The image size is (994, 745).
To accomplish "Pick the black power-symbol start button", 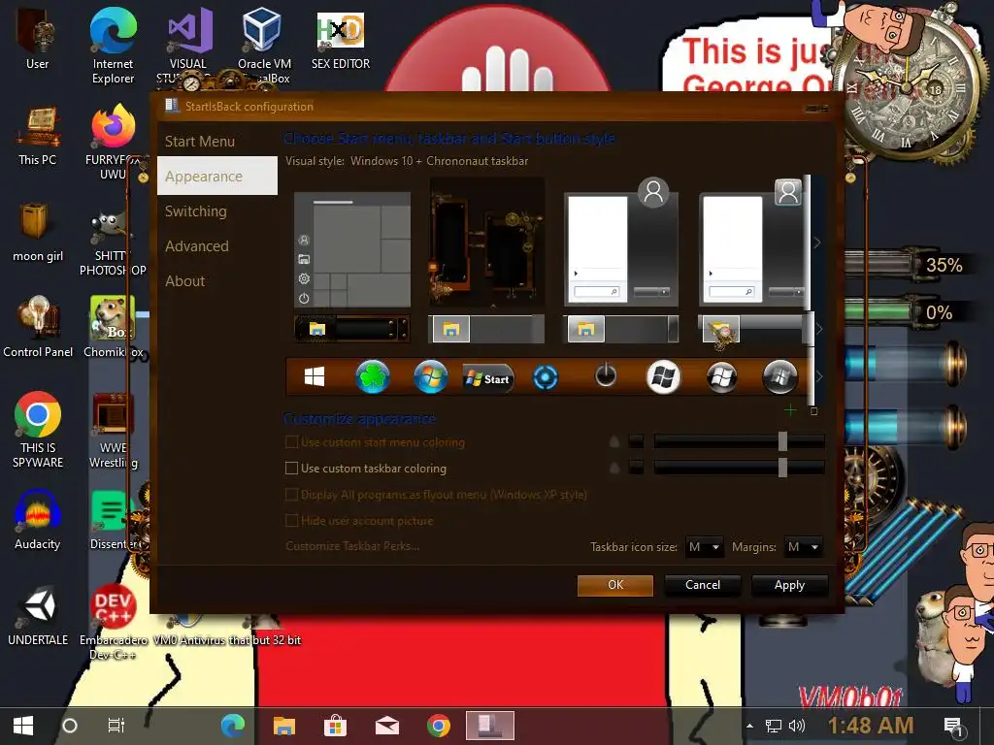I will [606, 375].
